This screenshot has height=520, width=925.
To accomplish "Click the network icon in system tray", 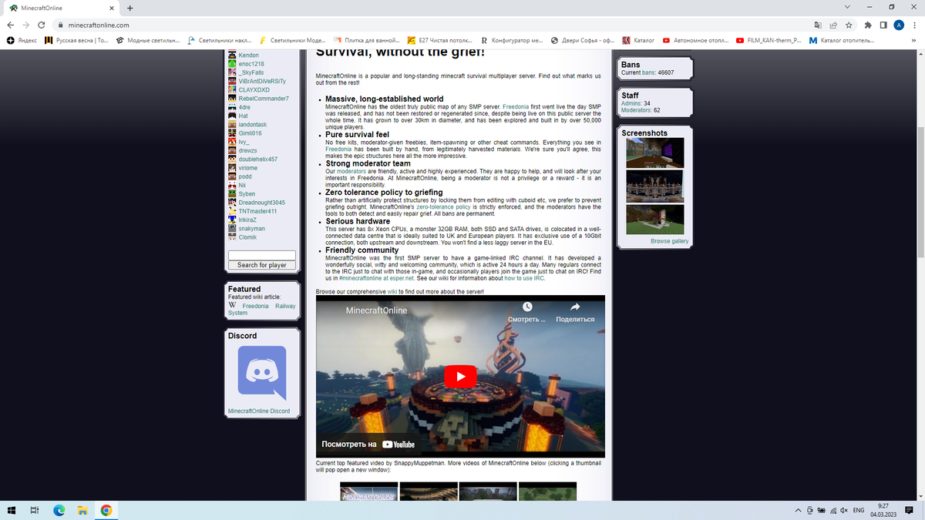I will 832,510.
